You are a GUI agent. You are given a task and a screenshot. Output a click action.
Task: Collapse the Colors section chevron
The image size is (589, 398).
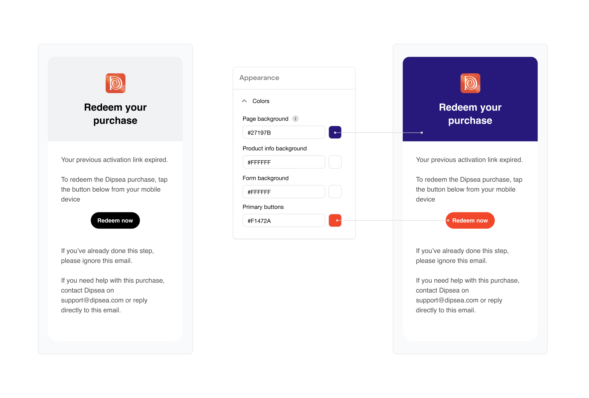(x=244, y=101)
